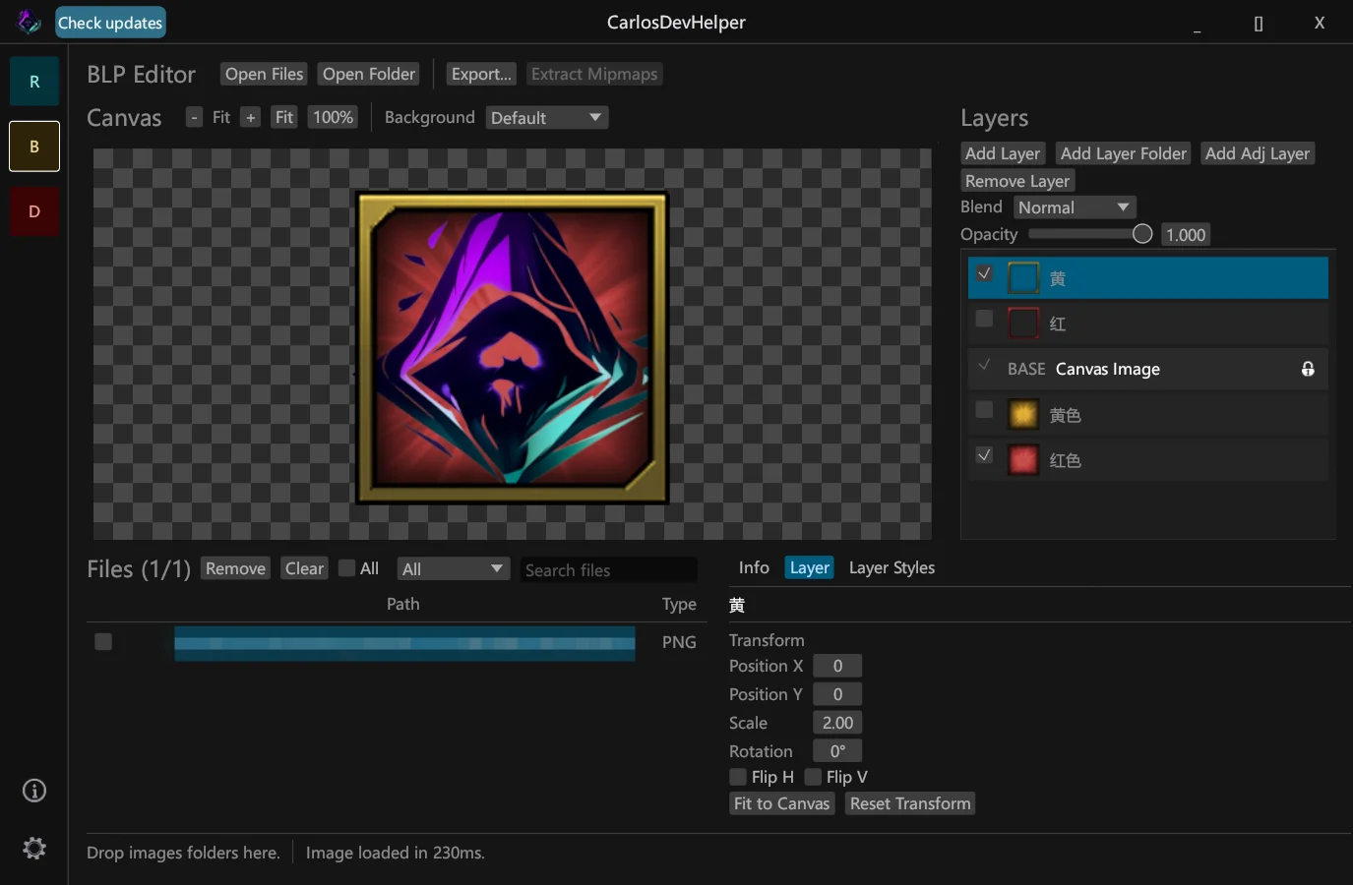Open the D module in the sidebar
The width and height of the screenshot is (1353, 885).
(34, 211)
